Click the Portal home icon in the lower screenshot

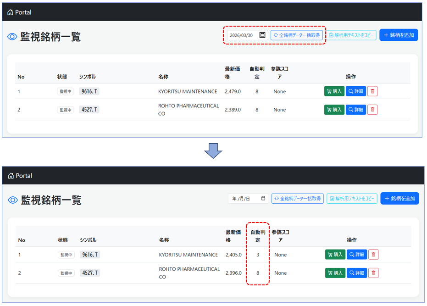[x=11, y=176]
